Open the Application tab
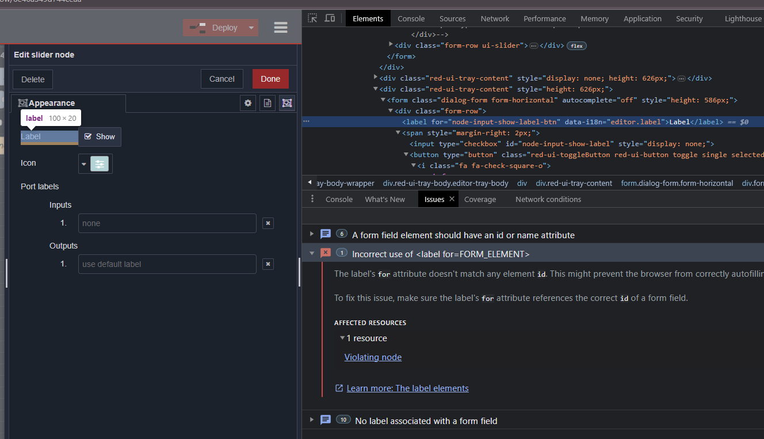 click(643, 18)
